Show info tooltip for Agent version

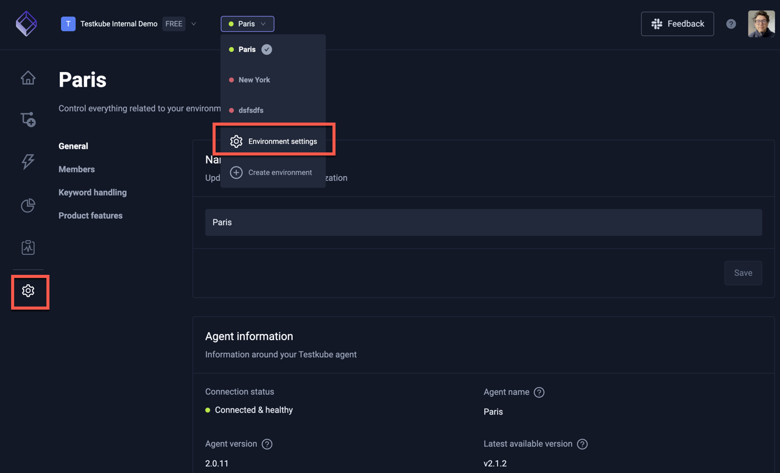point(267,444)
